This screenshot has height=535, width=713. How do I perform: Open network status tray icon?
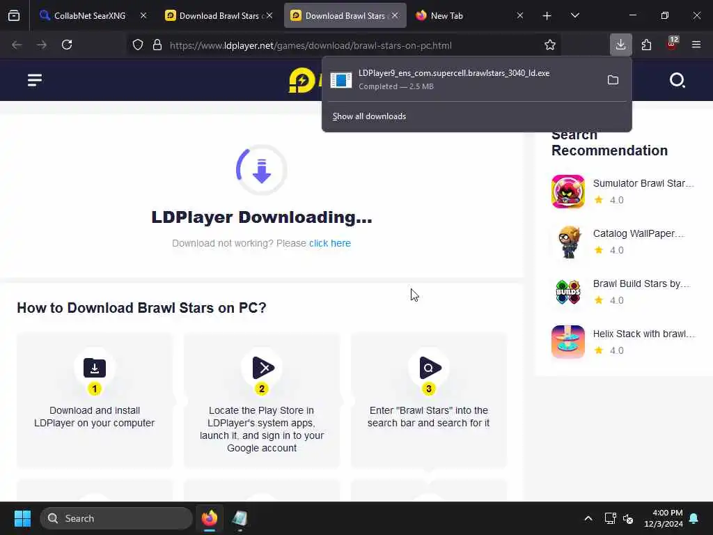click(610, 518)
